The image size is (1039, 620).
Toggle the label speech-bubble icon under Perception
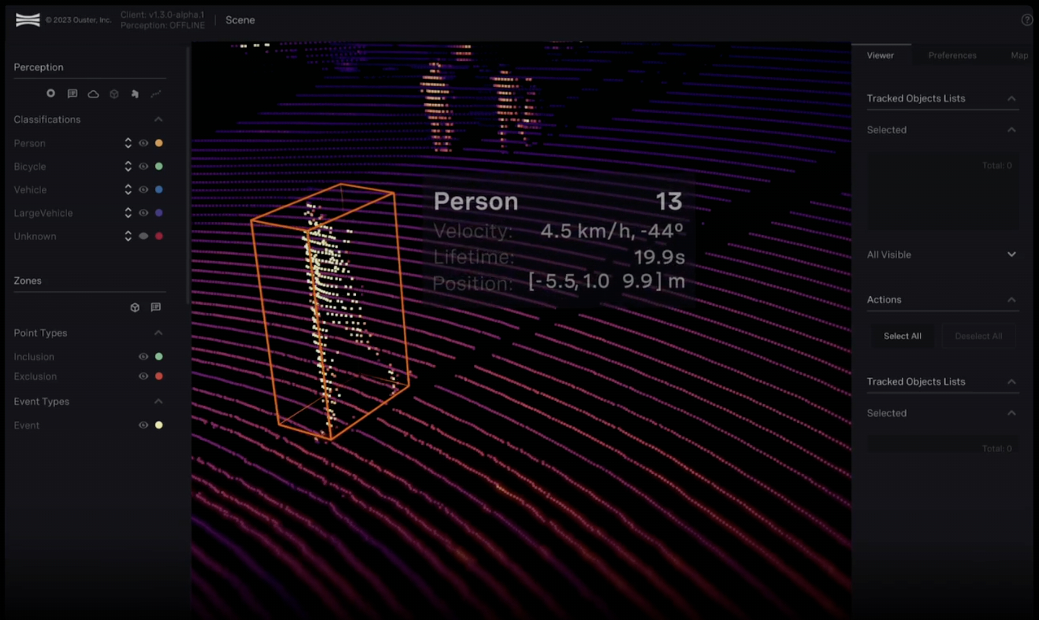pos(72,94)
